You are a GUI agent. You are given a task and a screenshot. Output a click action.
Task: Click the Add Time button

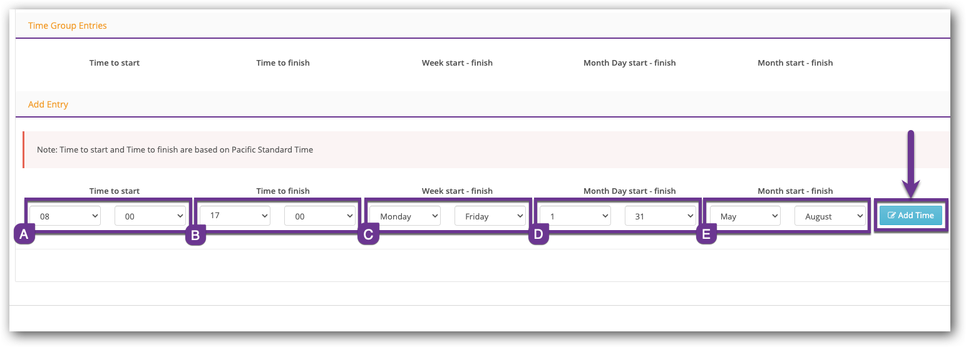(x=910, y=215)
